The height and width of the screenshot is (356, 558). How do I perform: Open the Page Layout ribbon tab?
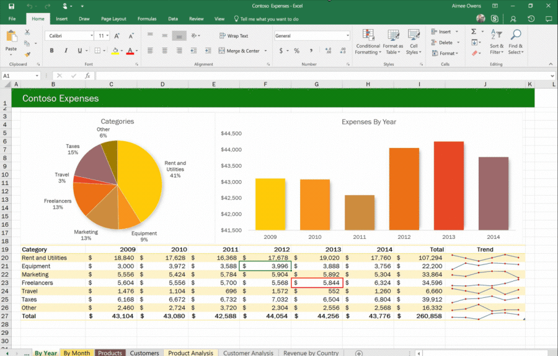tap(113, 19)
